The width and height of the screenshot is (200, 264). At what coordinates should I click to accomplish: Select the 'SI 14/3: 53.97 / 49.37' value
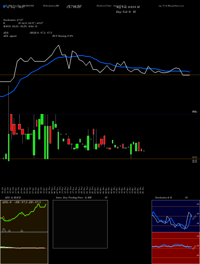point(31,23)
